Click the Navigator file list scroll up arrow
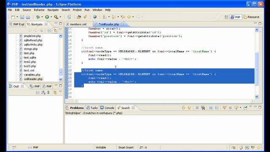This screenshot has height=152, width=270. 61,36
